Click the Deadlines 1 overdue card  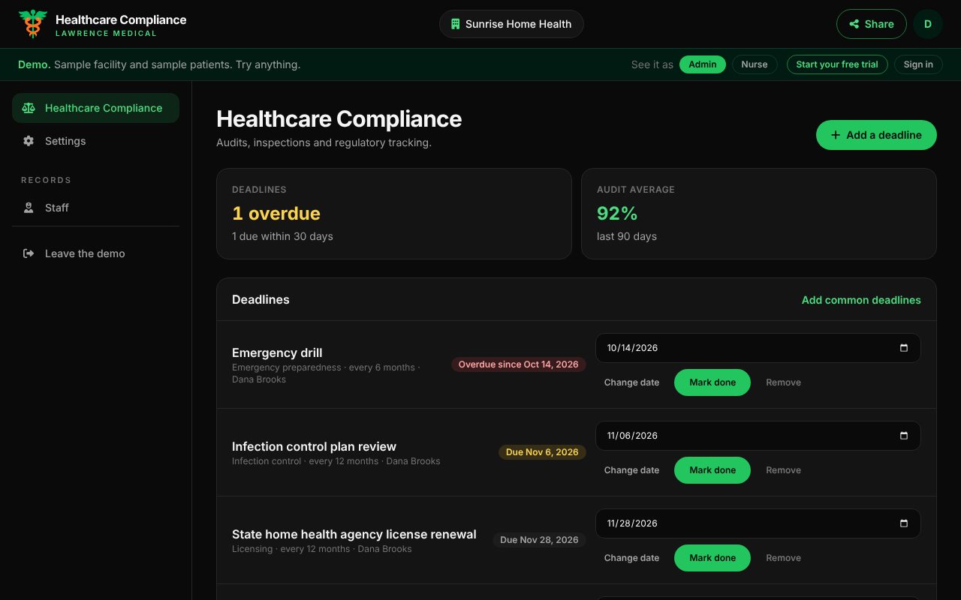click(x=394, y=214)
